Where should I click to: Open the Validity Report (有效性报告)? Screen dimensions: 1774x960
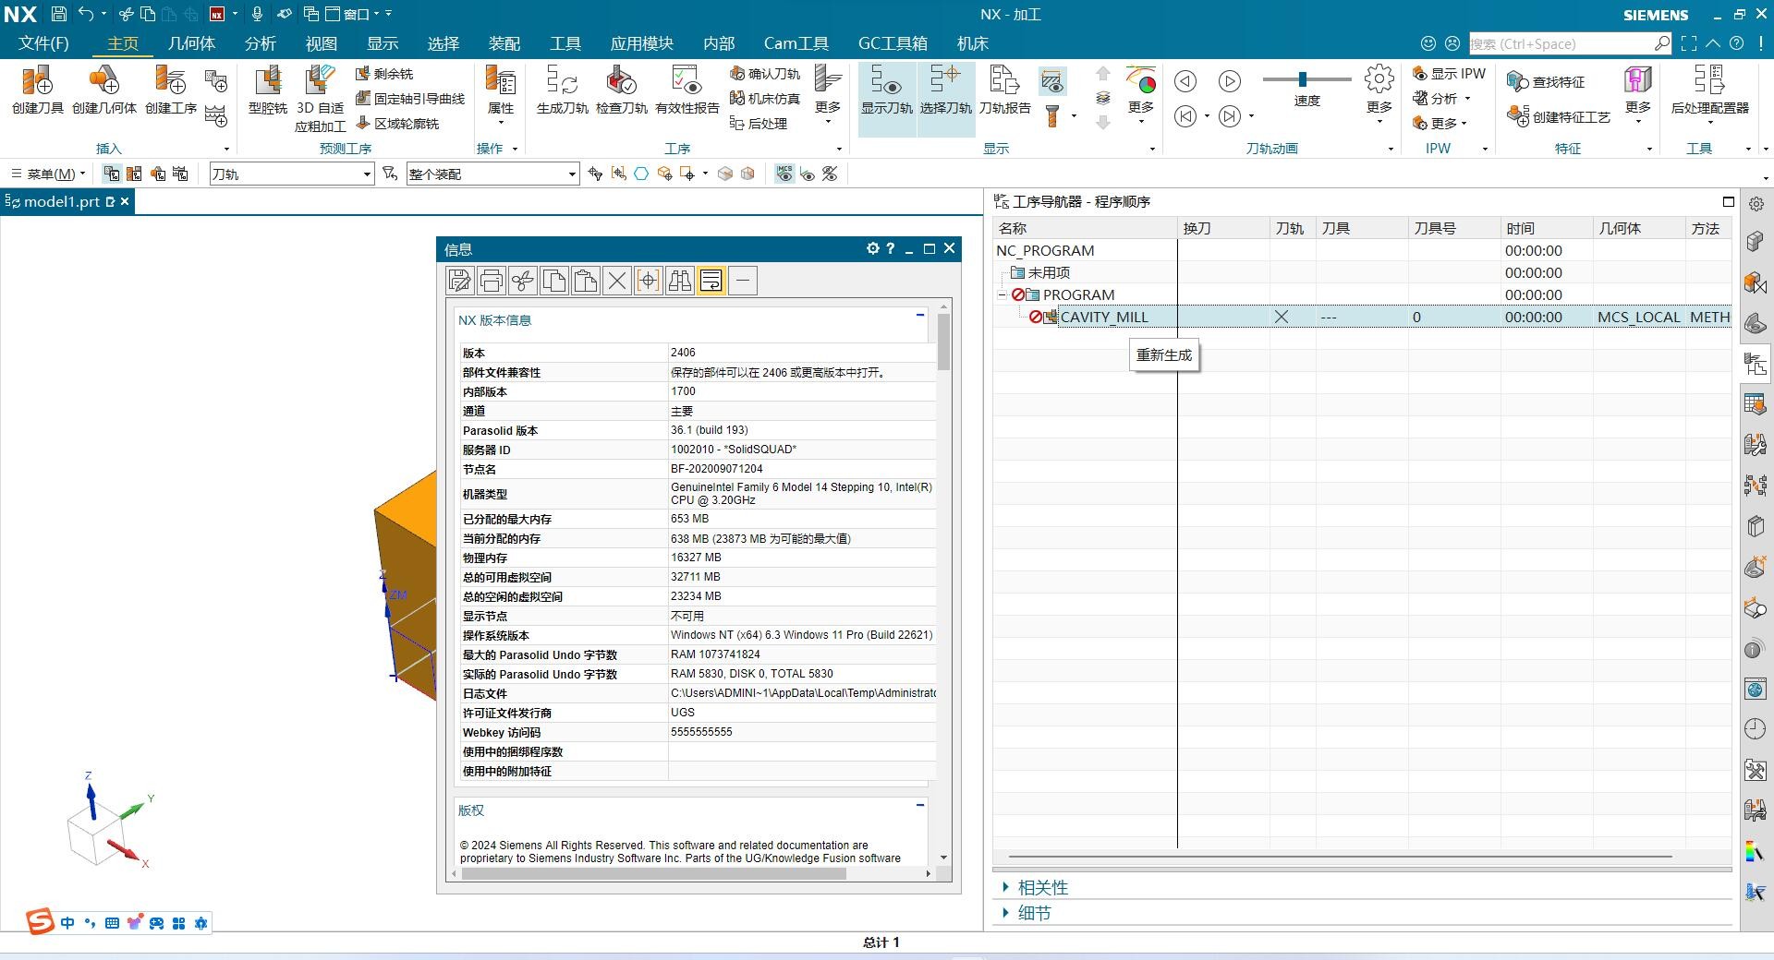pos(687,90)
